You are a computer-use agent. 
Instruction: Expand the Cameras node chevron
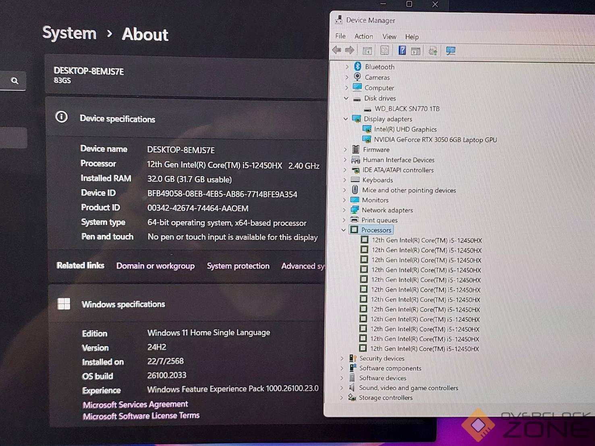point(347,77)
